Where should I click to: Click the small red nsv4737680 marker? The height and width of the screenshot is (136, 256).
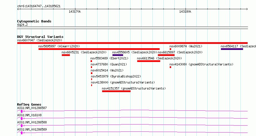91,67
